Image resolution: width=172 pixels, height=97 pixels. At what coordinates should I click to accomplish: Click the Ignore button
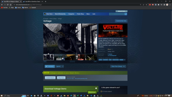click(58, 66)
